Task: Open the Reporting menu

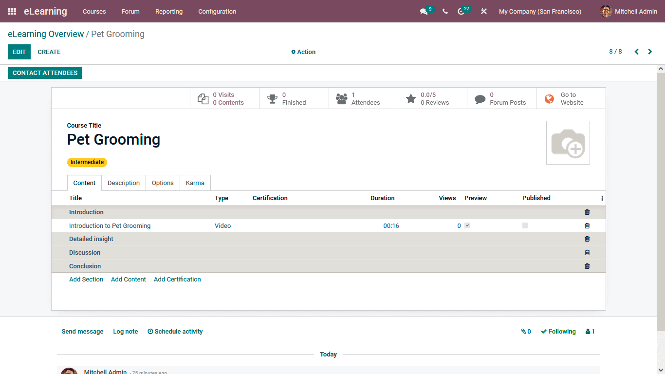Action: pos(168,11)
